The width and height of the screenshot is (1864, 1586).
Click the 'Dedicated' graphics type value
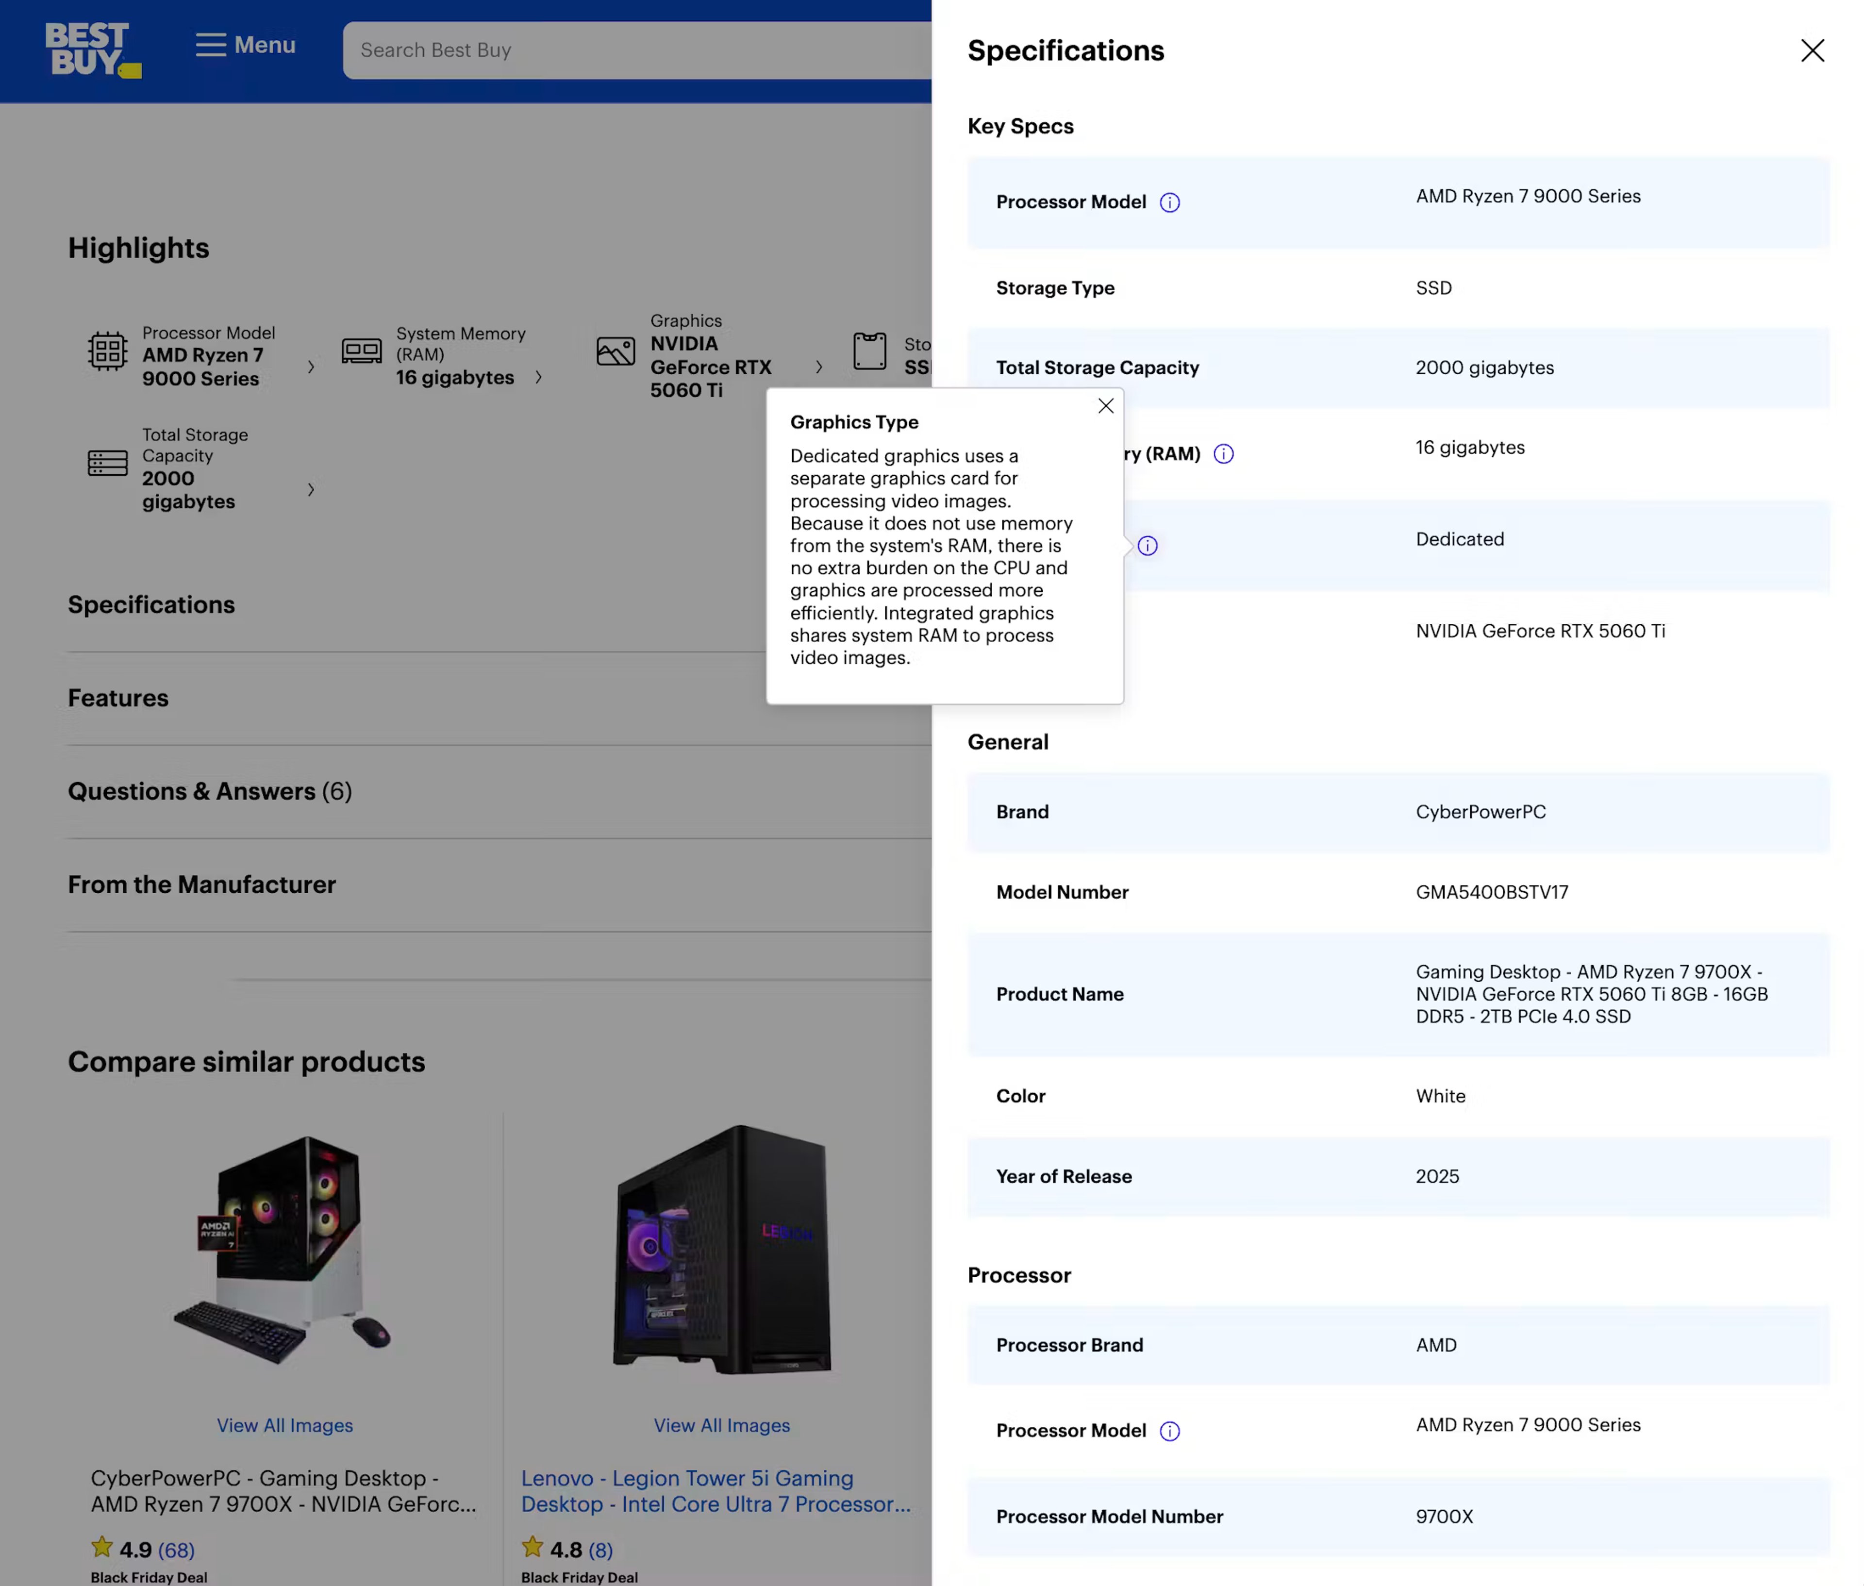1459,539
